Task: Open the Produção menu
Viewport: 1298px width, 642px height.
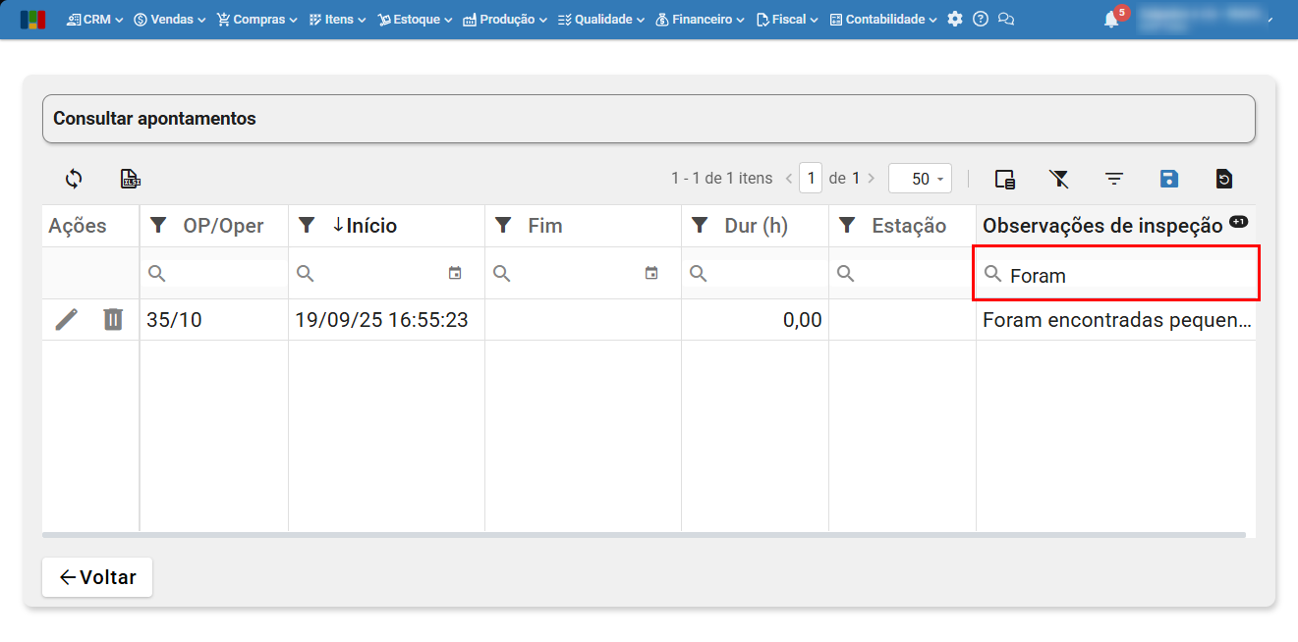Action: coord(505,20)
